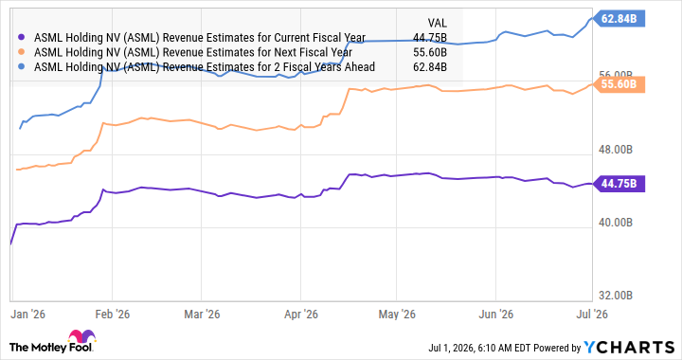Click the 48.00B y-axis label

[616, 150]
